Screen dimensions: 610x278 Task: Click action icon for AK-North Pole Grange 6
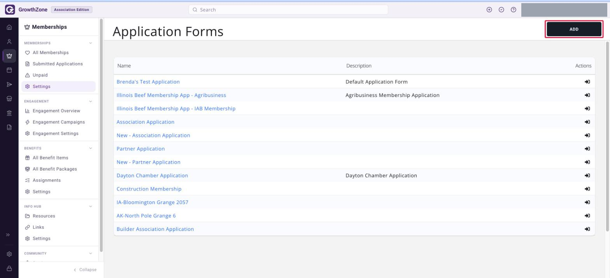(x=587, y=216)
